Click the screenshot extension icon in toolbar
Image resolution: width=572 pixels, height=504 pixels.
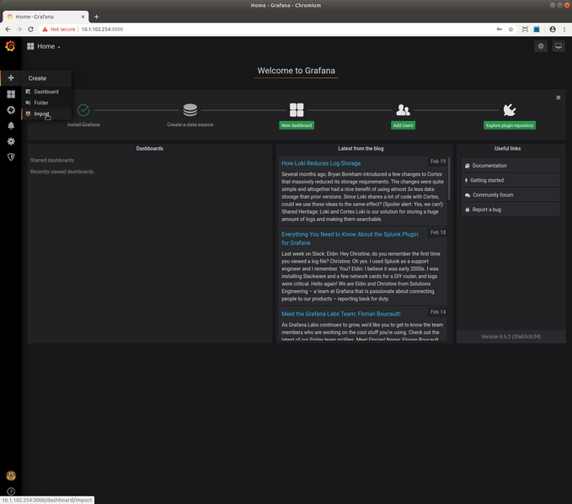coord(525,29)
